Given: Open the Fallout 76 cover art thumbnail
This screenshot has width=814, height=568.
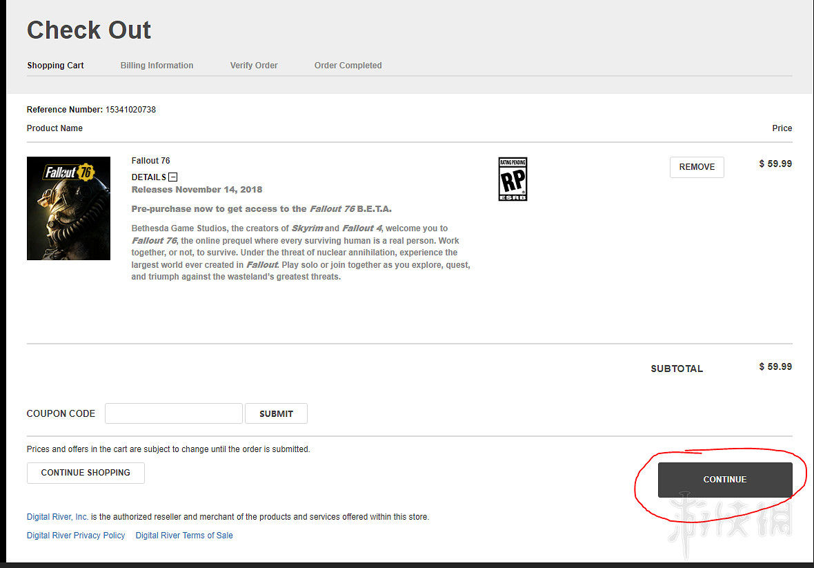Looking at the screenshot, I should [68, 208].
